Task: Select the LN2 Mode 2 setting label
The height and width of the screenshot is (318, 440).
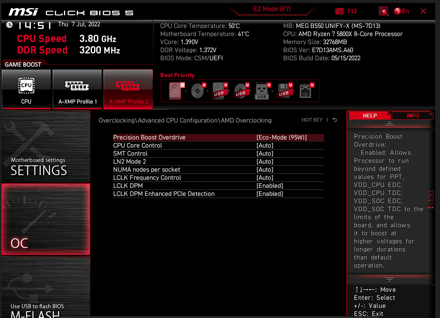Action: tap(129, 162)
